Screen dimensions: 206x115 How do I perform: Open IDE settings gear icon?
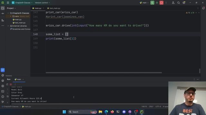click(x=184, y=3)
